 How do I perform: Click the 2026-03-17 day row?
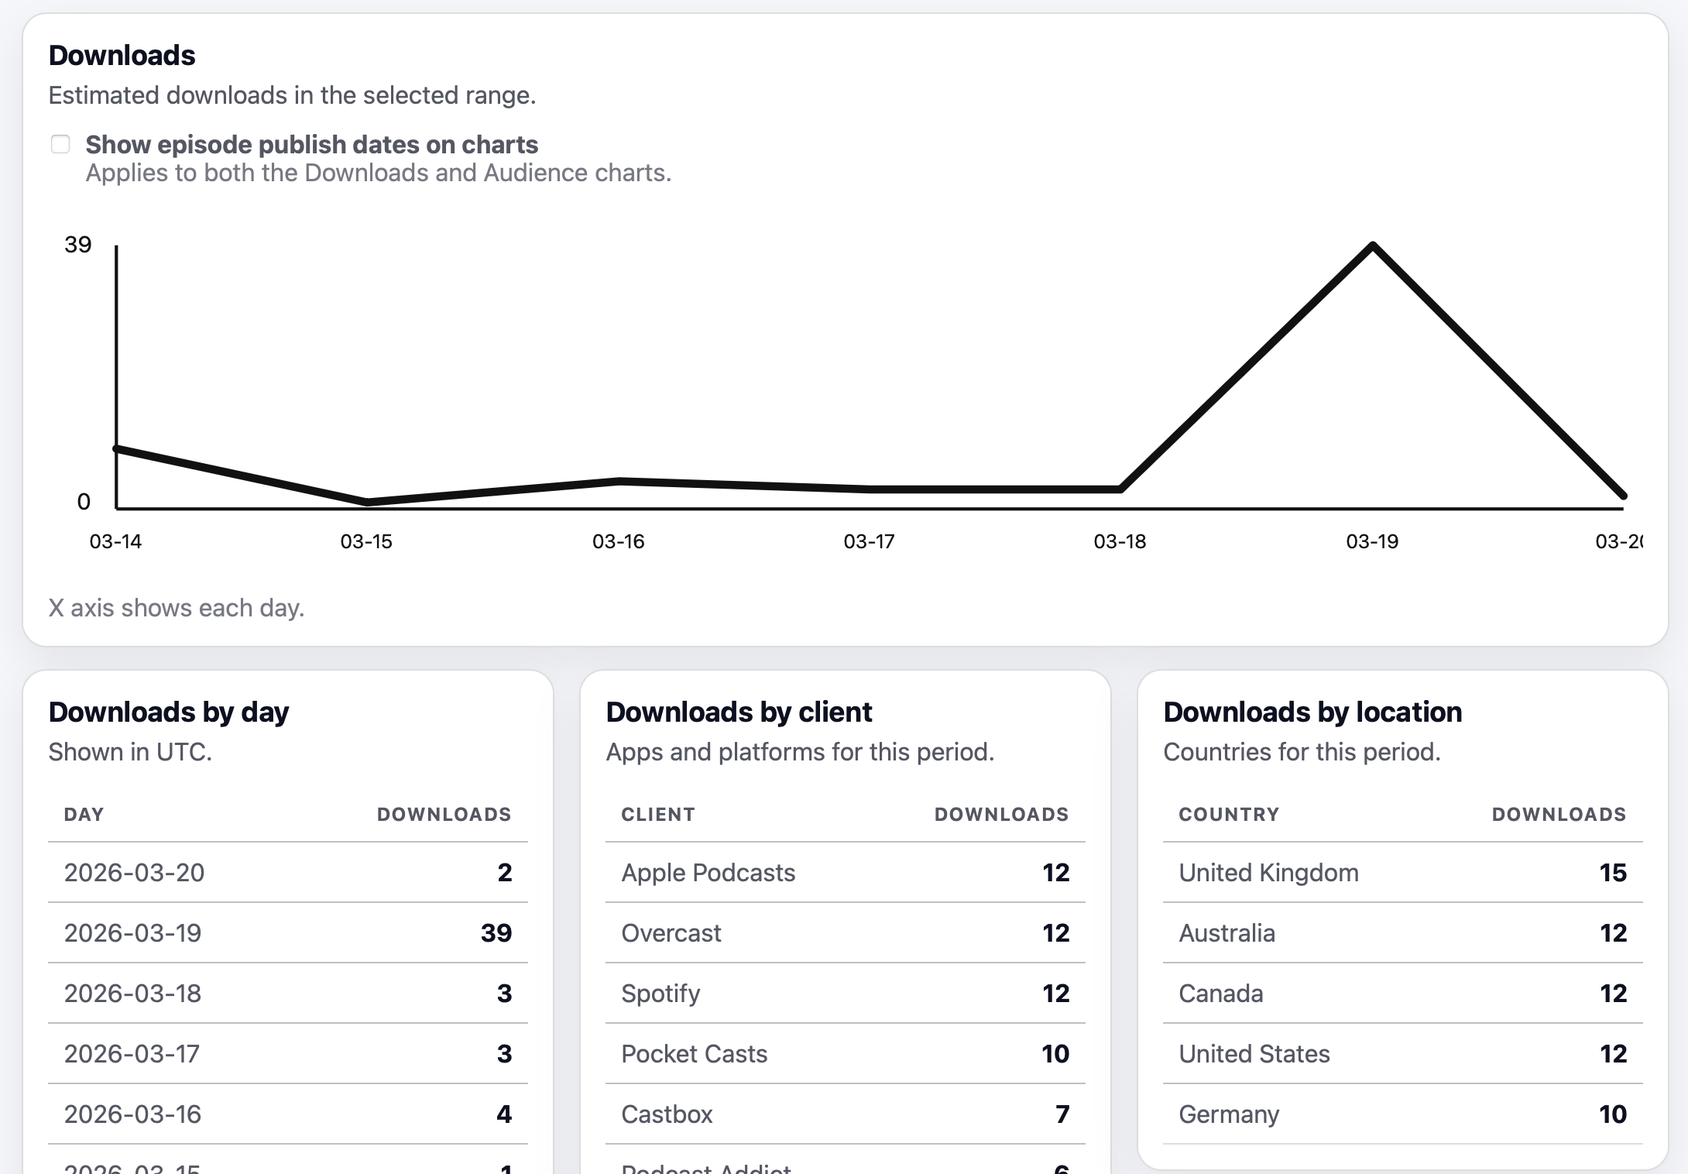click(x=287, y=1054)
